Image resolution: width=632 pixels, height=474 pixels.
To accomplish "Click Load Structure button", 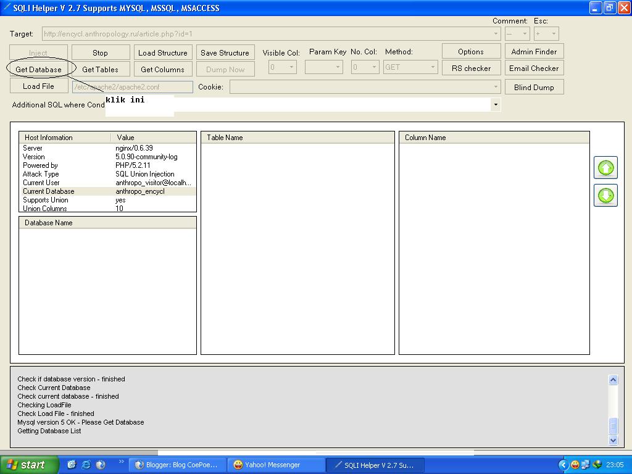I will pos(163,52).
